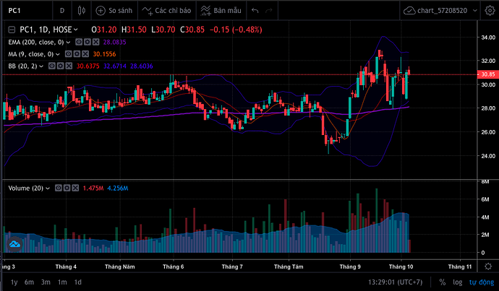The image size is (499, 291).
Task: Select the 6m time range
Action: pos(29,281)
